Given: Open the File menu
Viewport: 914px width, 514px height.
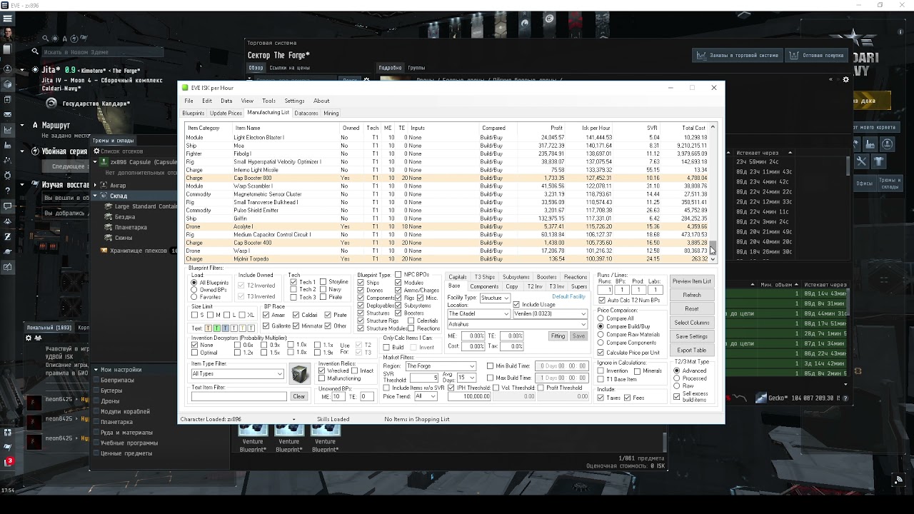Looking at the screenshot, I should point(189,101).
